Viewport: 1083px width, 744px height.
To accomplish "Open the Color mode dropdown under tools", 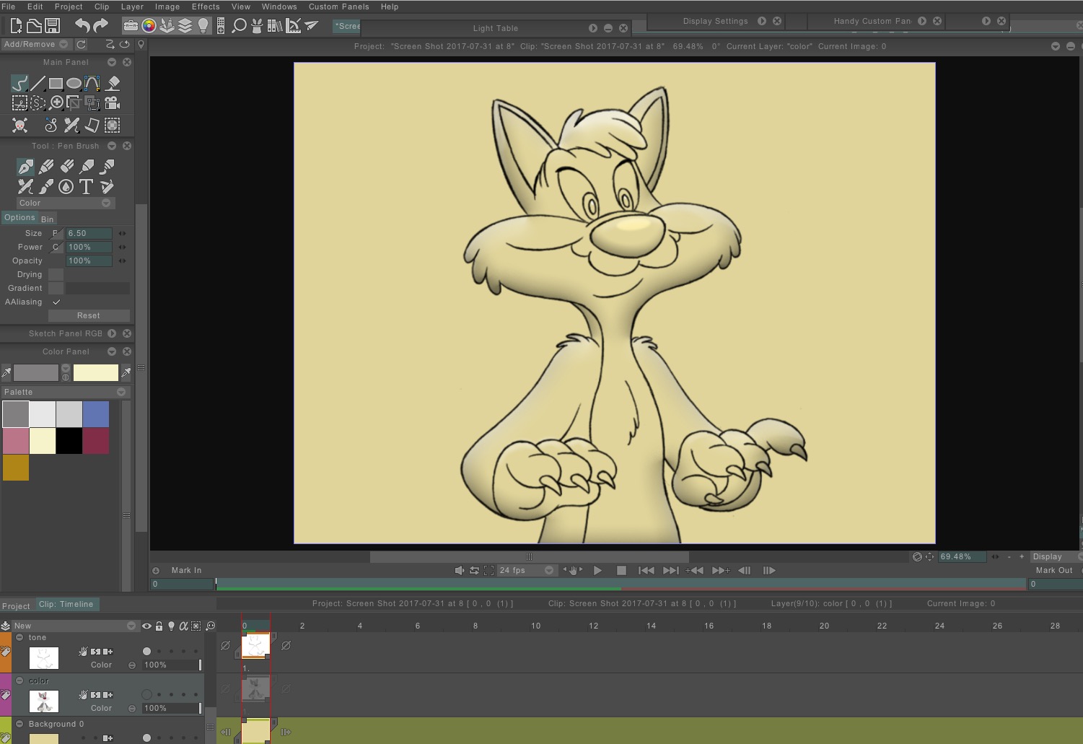I will [64, 203].
